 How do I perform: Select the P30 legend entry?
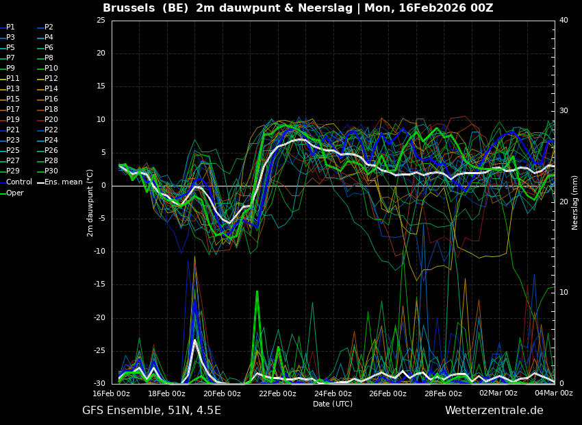pos(51,171)
